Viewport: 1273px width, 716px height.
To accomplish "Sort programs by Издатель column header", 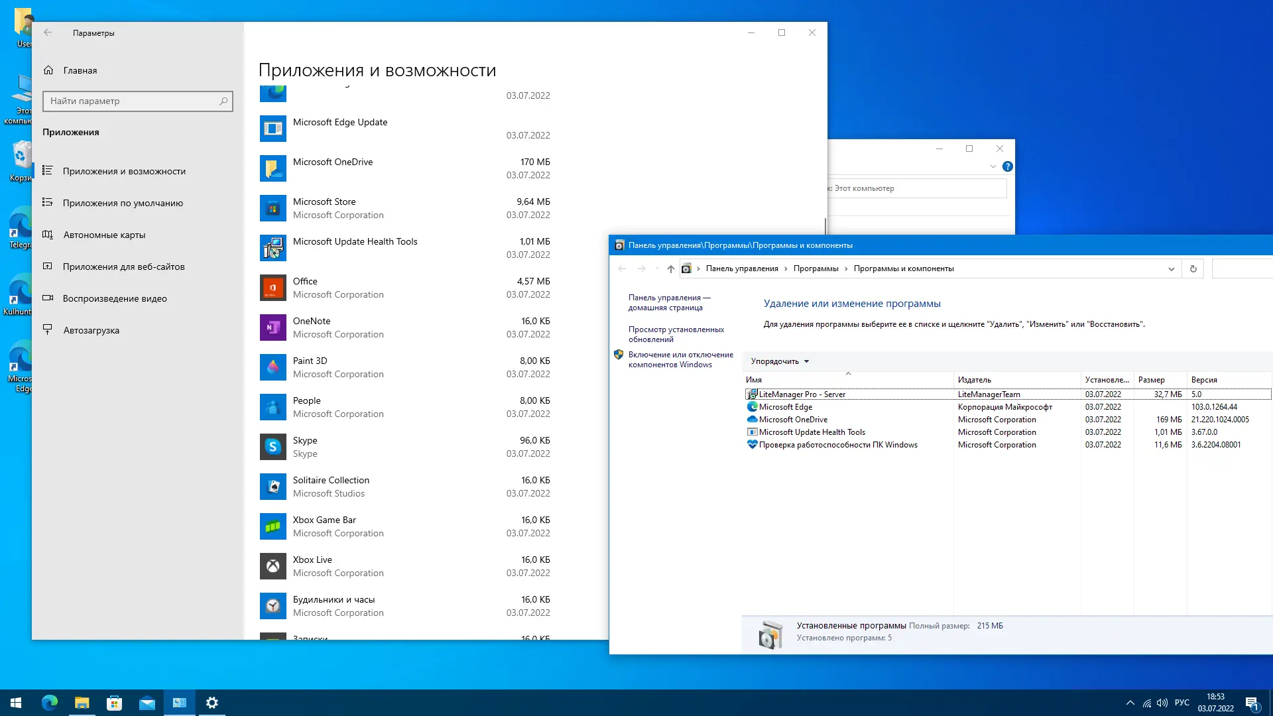I will pos(974,380).
